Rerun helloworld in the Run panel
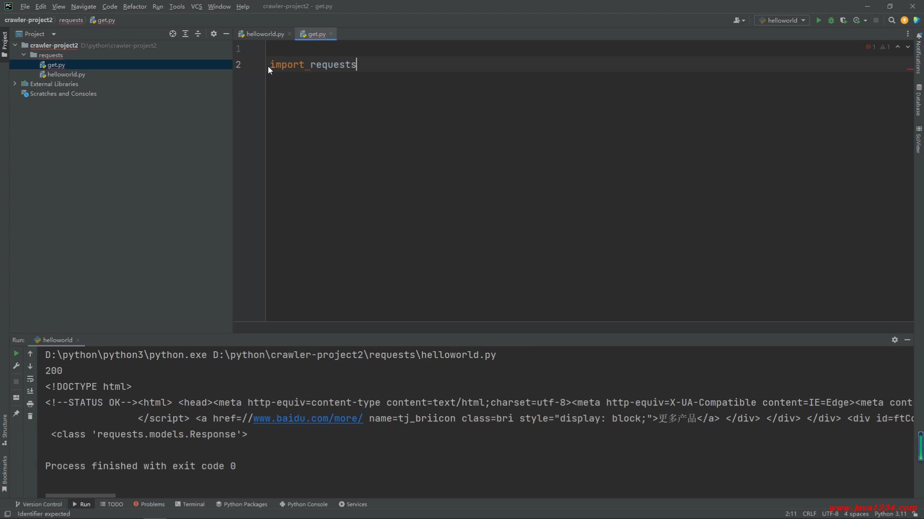The image size is (924, 519). coord(16,353)
